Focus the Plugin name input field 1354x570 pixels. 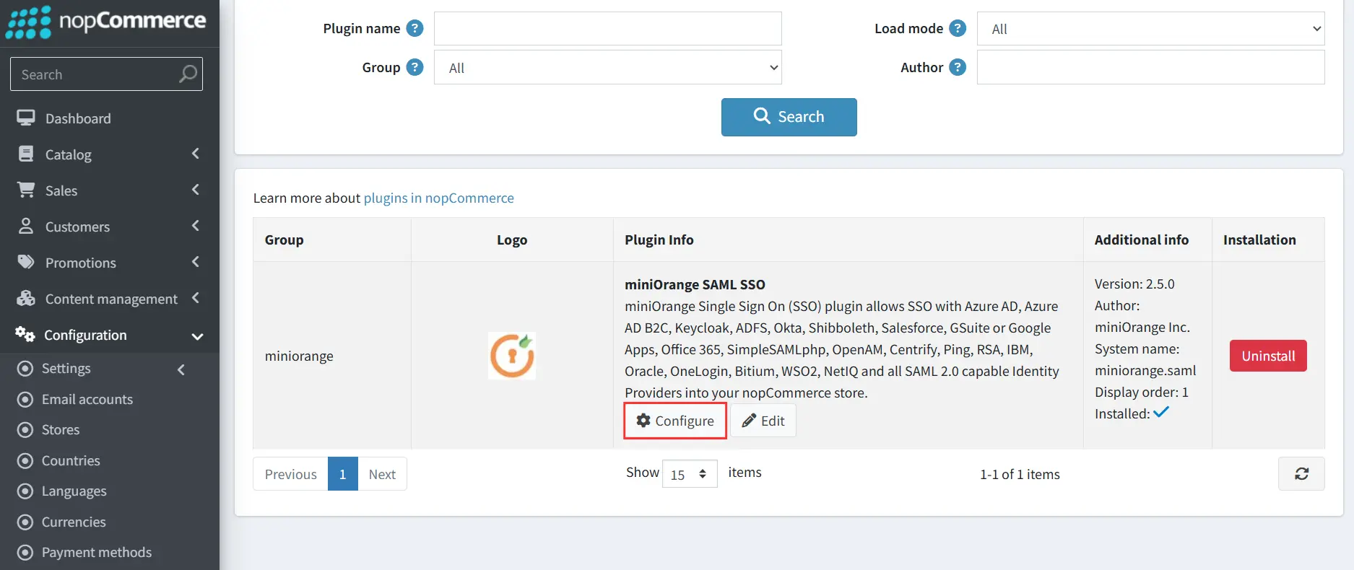[x=608, y=29]
